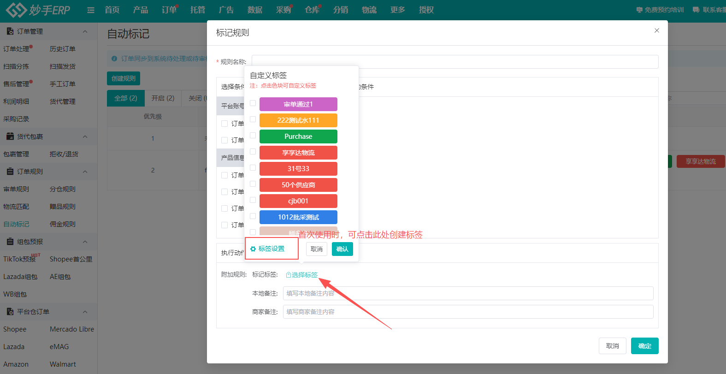The height and width of the screenshot is (374, 726).
Task: Open 利润明细 in the sidebar
Action: [x=16, y=101]
